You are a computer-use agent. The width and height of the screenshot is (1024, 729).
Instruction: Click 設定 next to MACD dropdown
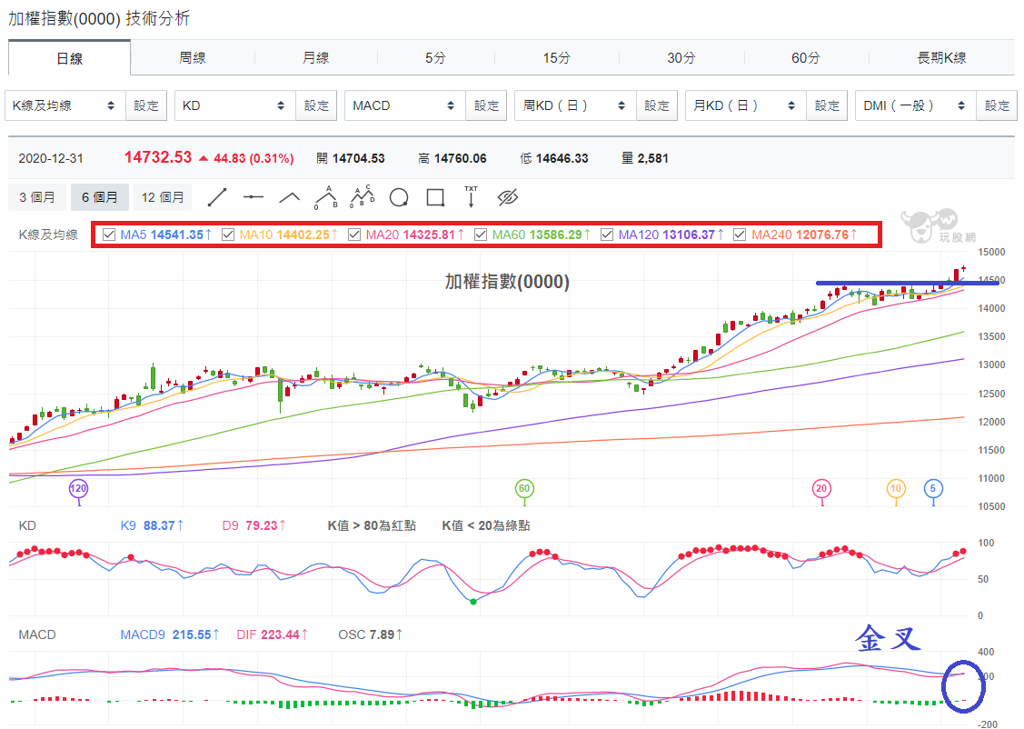pyautogui.click(x=486, y=105)
